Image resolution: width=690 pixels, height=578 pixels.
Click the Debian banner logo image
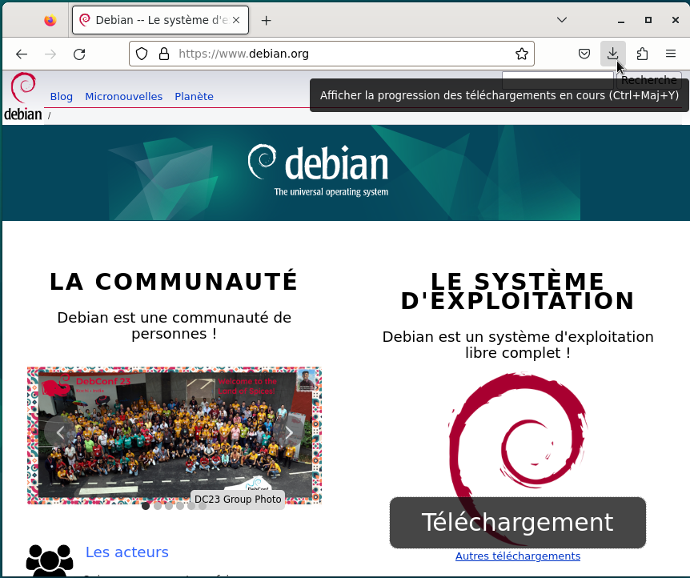click(x=318, y=170)
